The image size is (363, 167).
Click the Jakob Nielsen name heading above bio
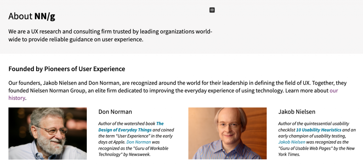297,112
